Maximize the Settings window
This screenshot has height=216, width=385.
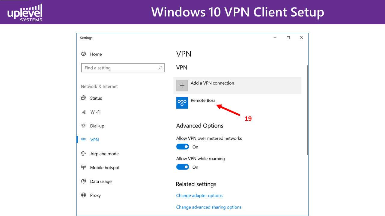click(x=288, y=38)
